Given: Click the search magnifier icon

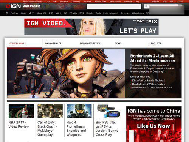Looking at the screenshot, I should [x=146, y=6].
